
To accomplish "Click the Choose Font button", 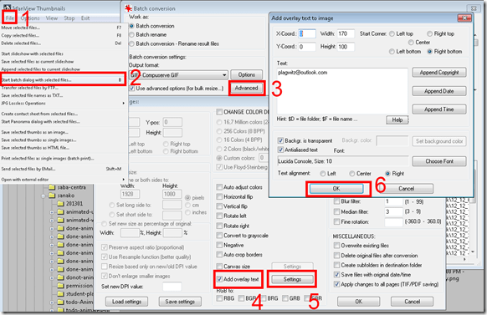I will [x=439, y=161].
